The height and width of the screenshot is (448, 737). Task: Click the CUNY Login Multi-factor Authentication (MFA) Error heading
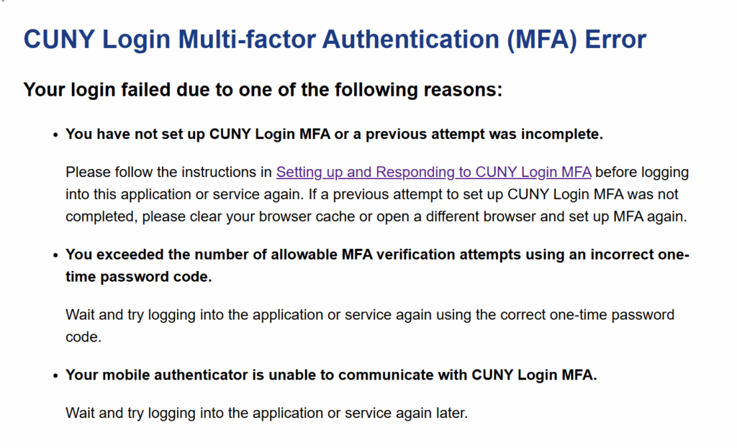pyautogui.click(x=335, y=39)
